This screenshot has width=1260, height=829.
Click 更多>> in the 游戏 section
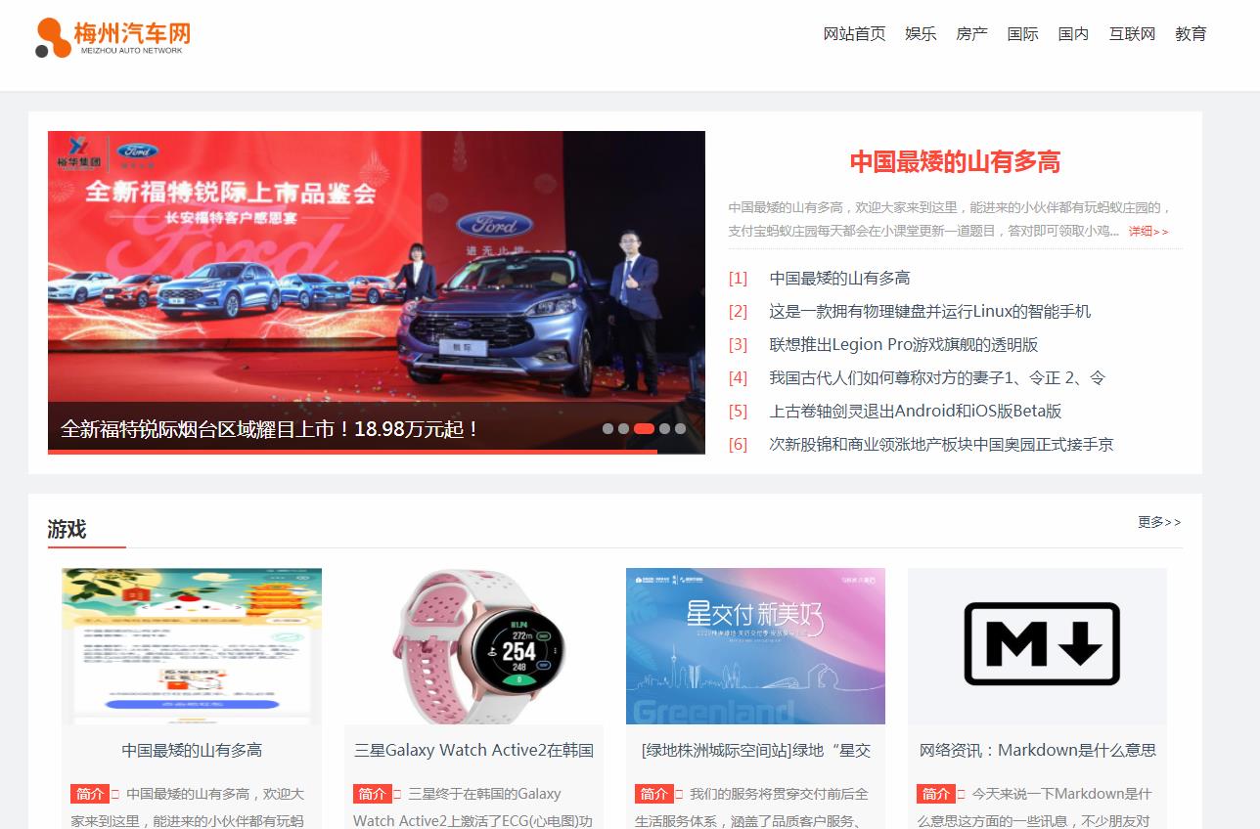pos(1159,522)
